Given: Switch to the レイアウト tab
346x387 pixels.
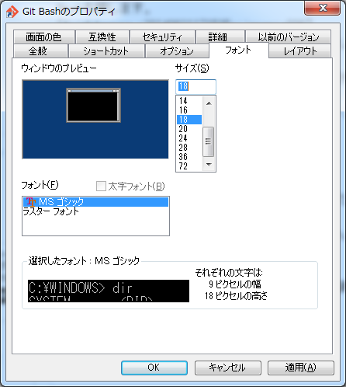Looking at the screenshot, I should [299, 51].
